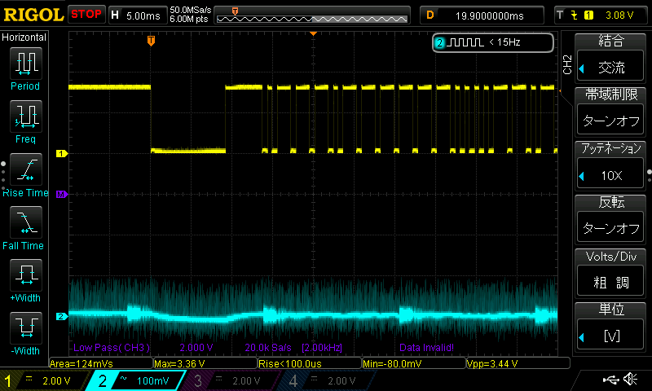The image size is (652, 391).
Task: Choose the Fall Time measurement icon
Action: tap(25, 222)
